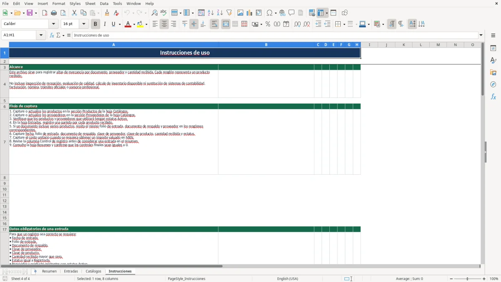Toggle Align Right
Screen dimensions: 501x282
point(173,24)
